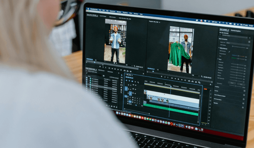Switch to the Essential Graphics tab
The image size is (254, 148).
[x=236, y=31]
